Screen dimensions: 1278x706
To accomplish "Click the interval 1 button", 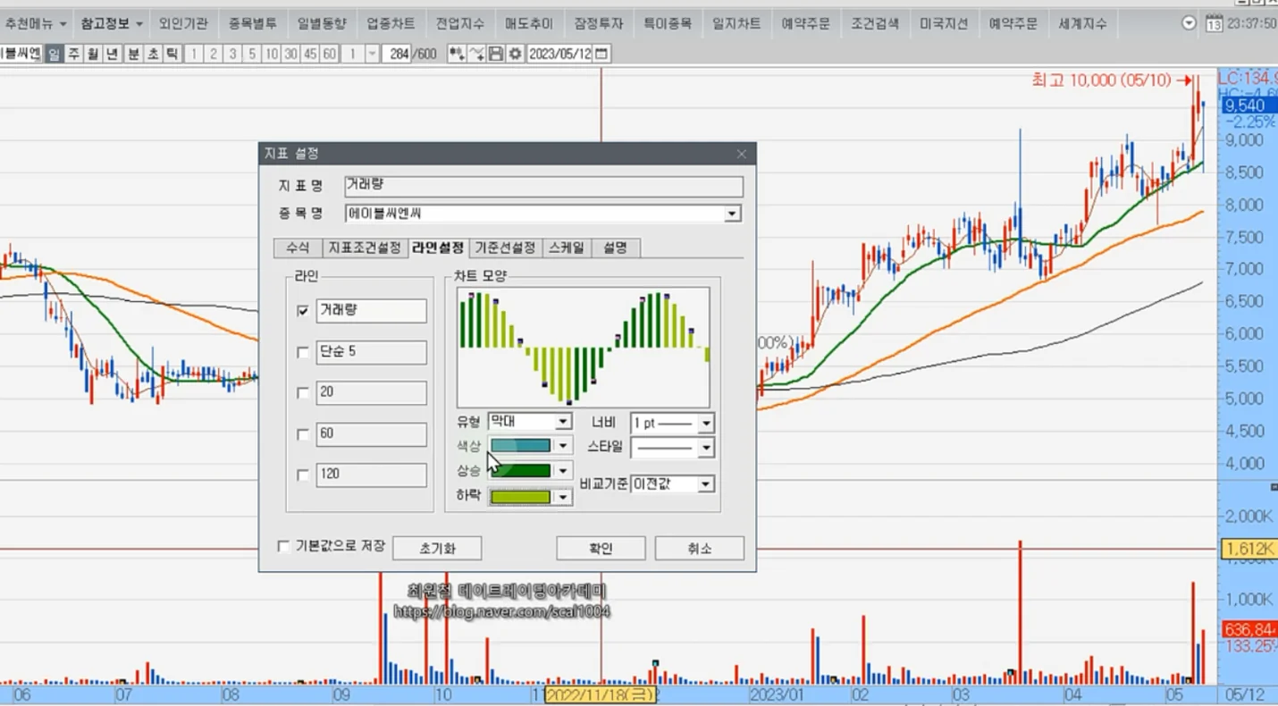I will pyautogui.click(x=194, y=54).
